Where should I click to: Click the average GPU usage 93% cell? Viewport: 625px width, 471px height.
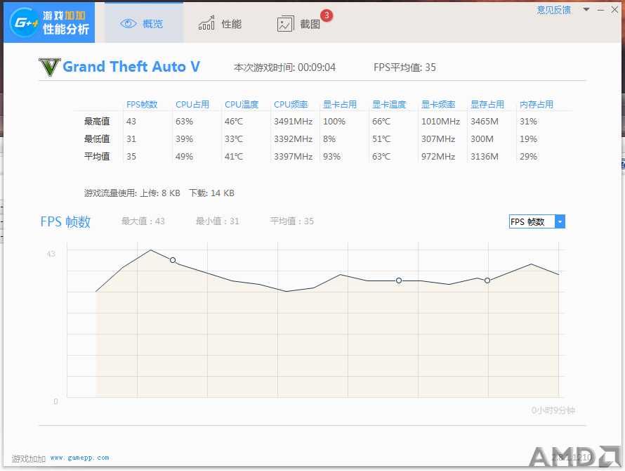[331, 157]
